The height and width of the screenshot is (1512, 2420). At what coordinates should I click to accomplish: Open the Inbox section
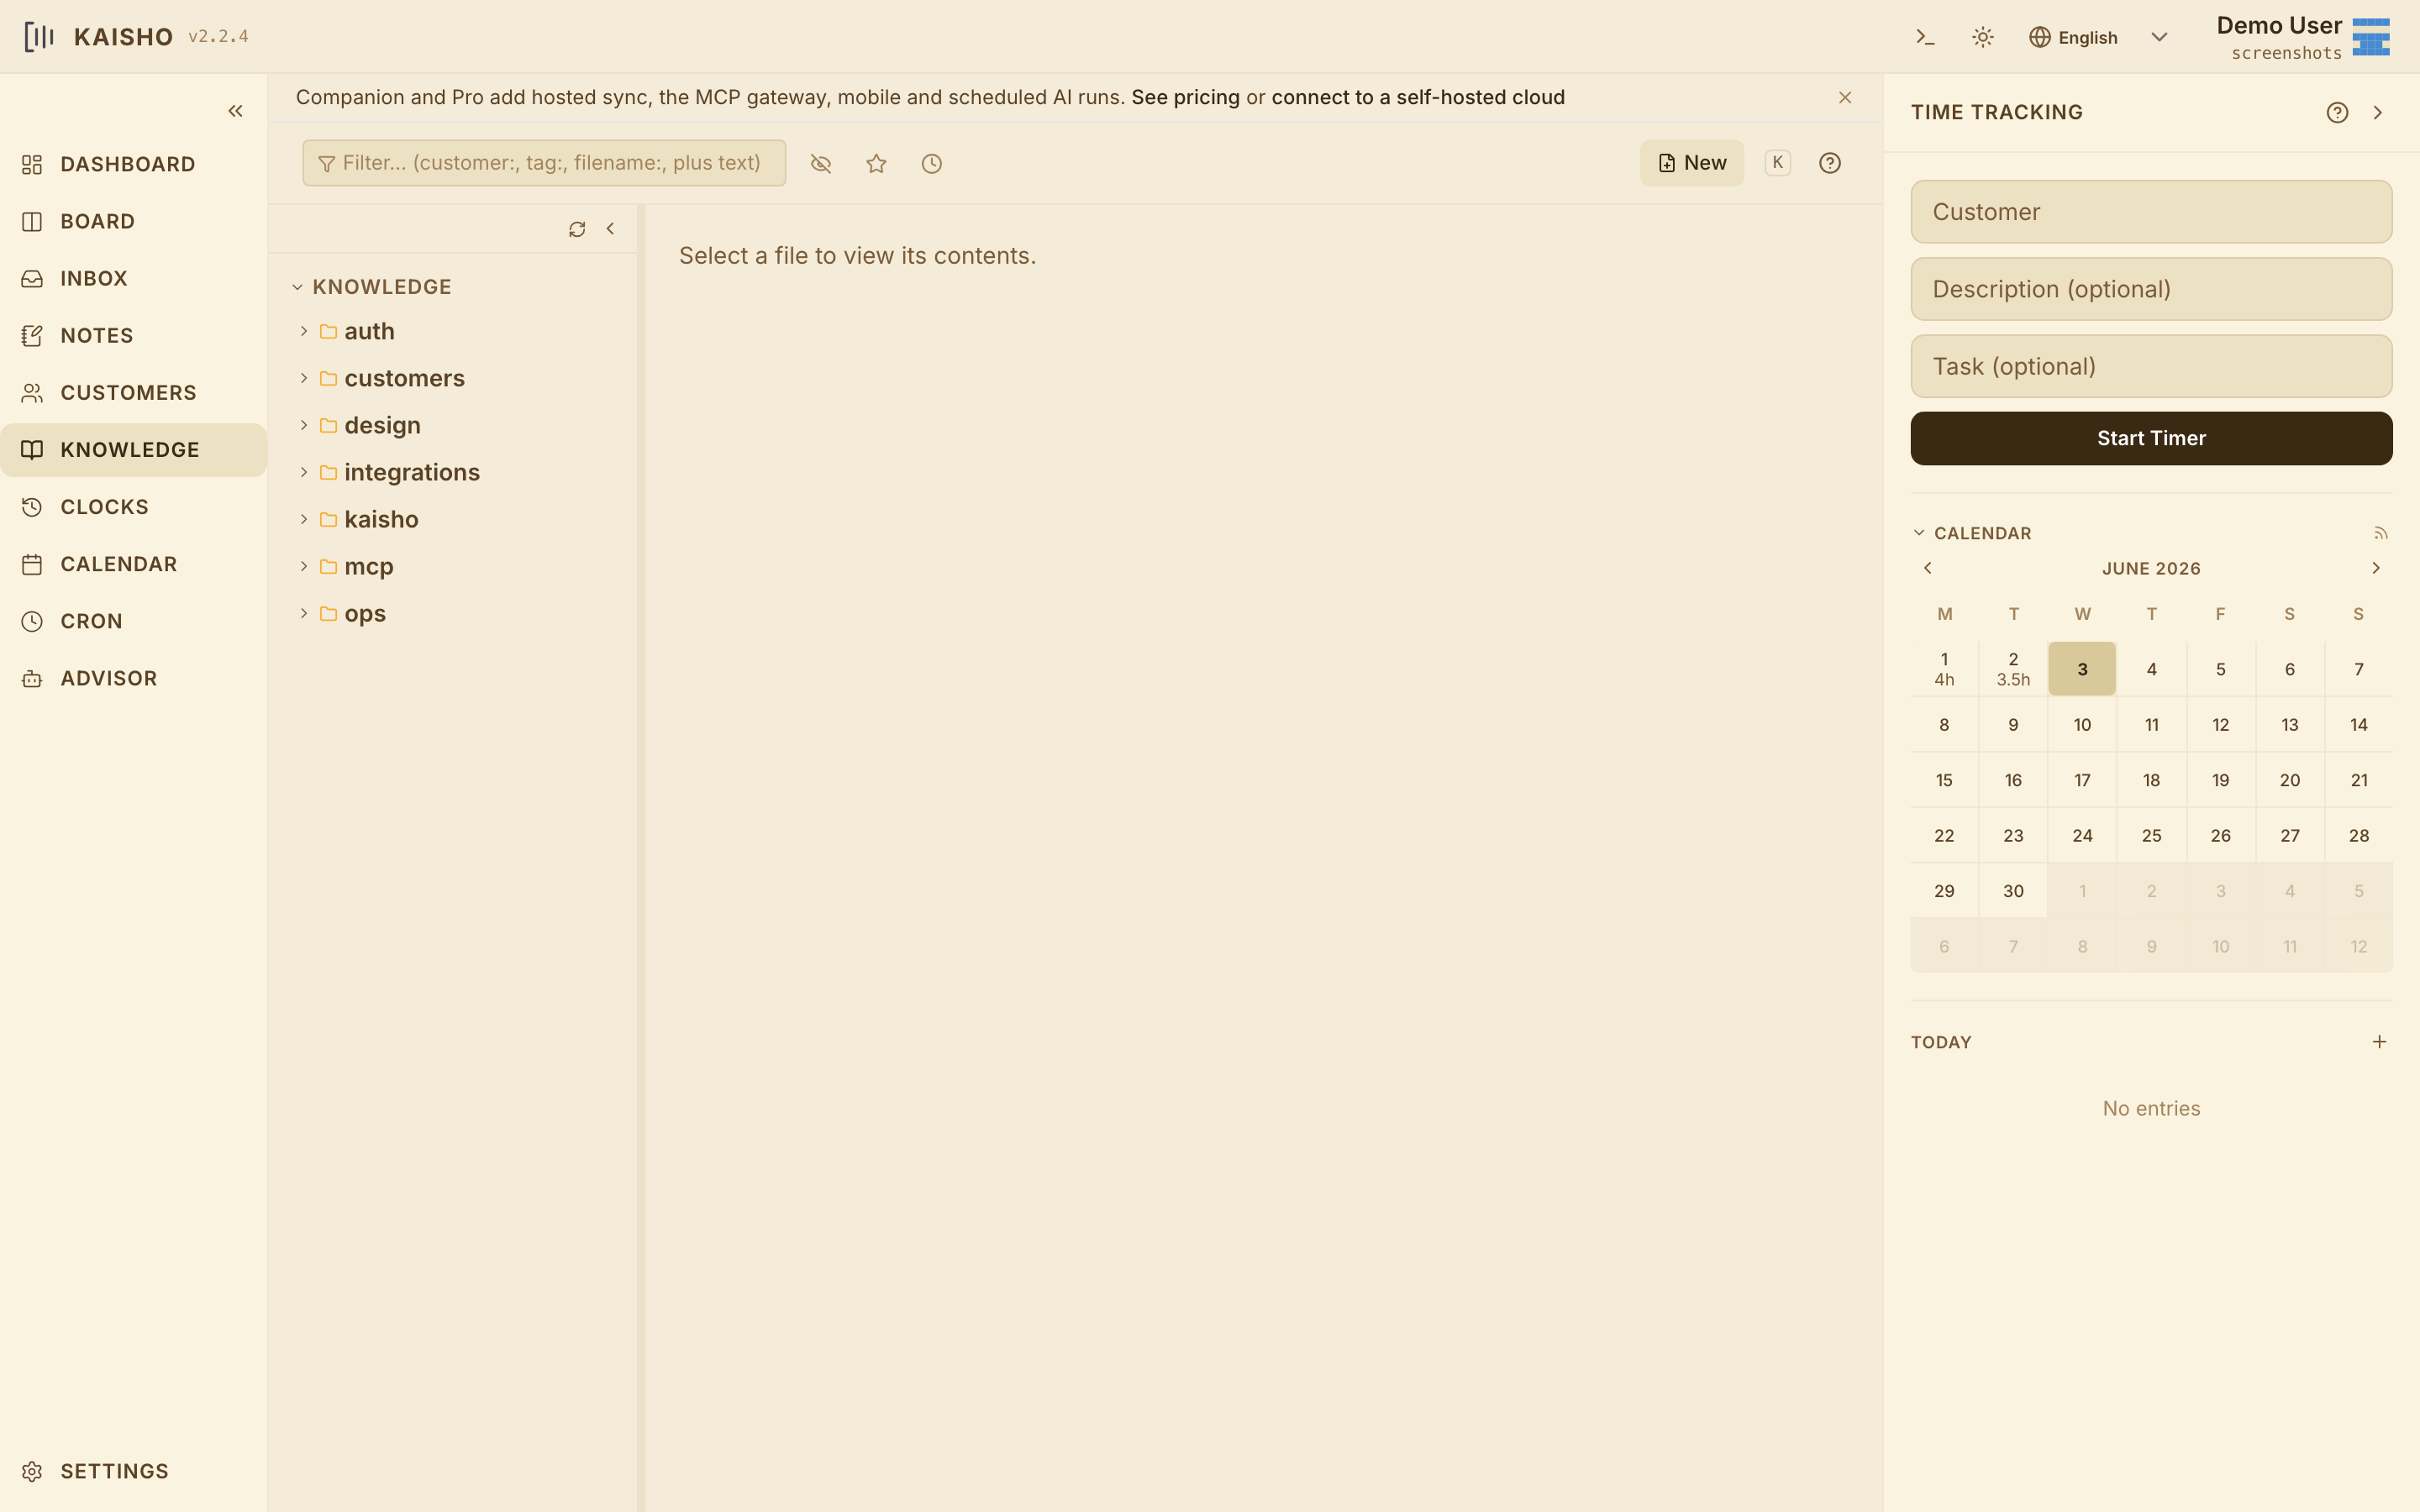133,278
